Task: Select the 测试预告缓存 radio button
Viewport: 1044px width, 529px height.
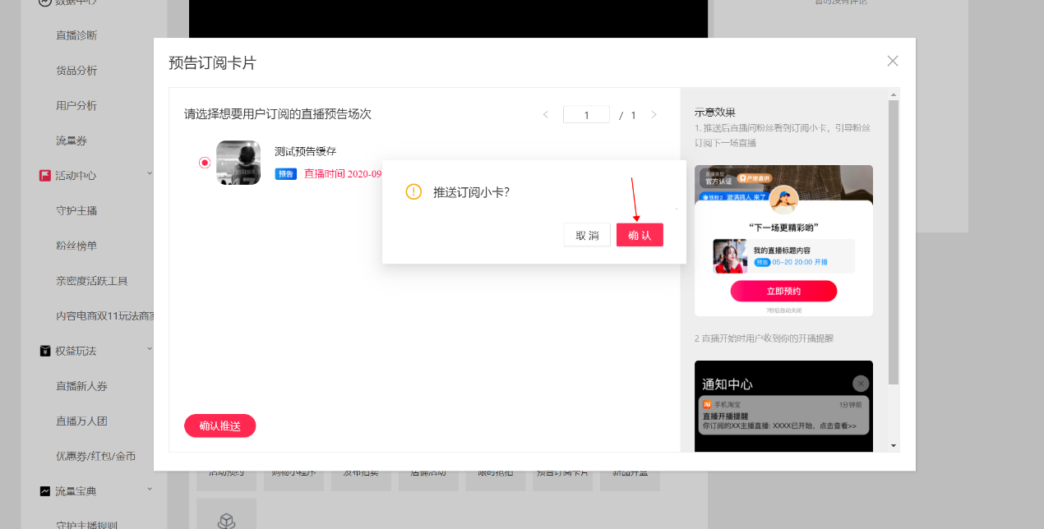Action: pyautogui.click(x=205, y=163)
